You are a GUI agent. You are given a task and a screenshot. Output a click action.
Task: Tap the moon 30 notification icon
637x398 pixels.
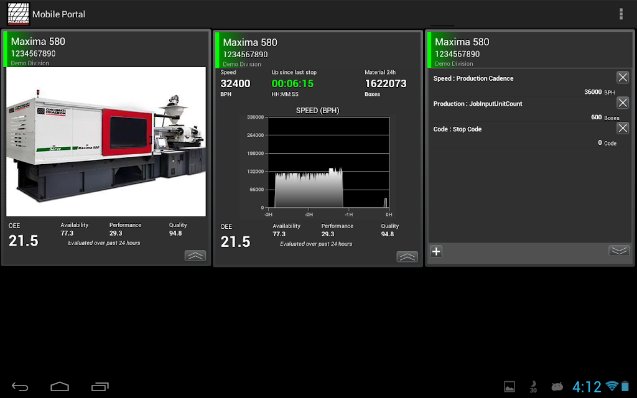533,387
